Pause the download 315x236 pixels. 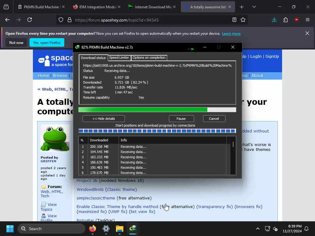pyautogui.click(x=181, y=119)
